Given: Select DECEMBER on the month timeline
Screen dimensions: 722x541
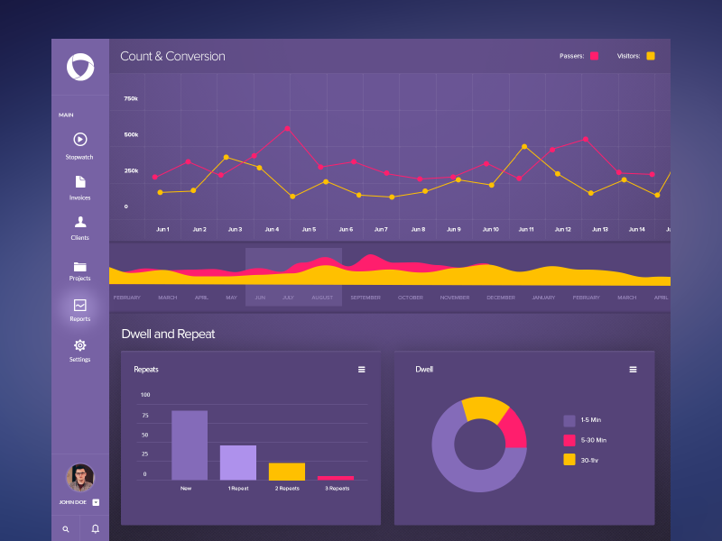Looking at the screenshot, I should 501,298.
